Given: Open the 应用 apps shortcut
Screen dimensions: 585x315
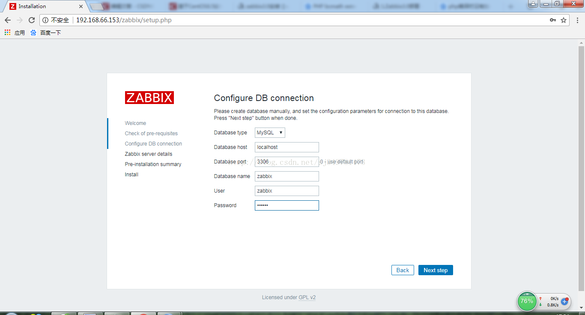Looking at the screenshot, I should (x=15, y=33).
